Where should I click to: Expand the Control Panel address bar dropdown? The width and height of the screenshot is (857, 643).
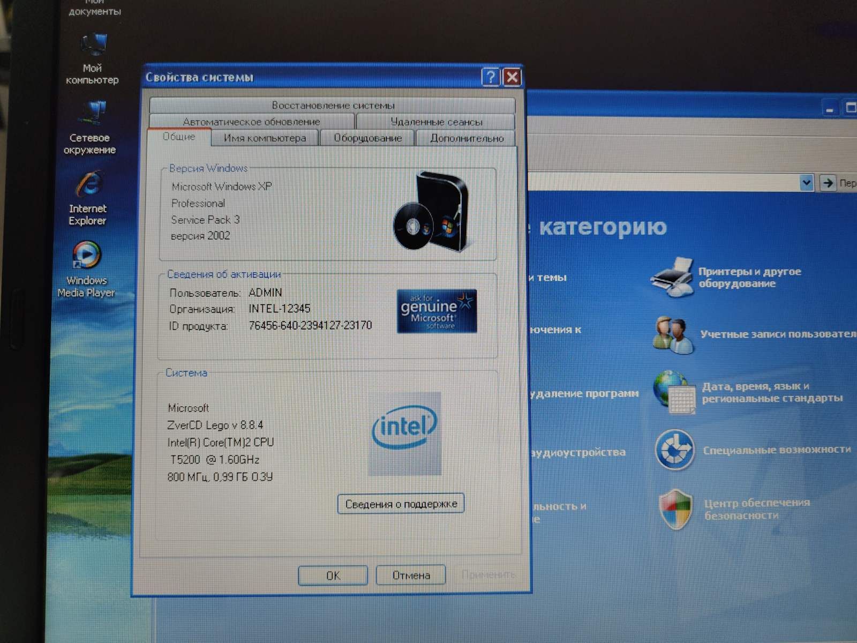[806, 183]
